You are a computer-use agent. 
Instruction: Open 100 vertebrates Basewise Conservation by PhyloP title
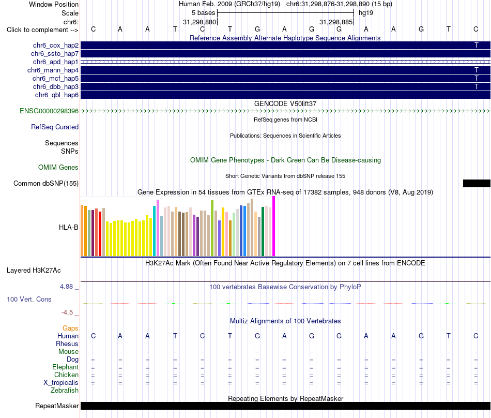285,287
